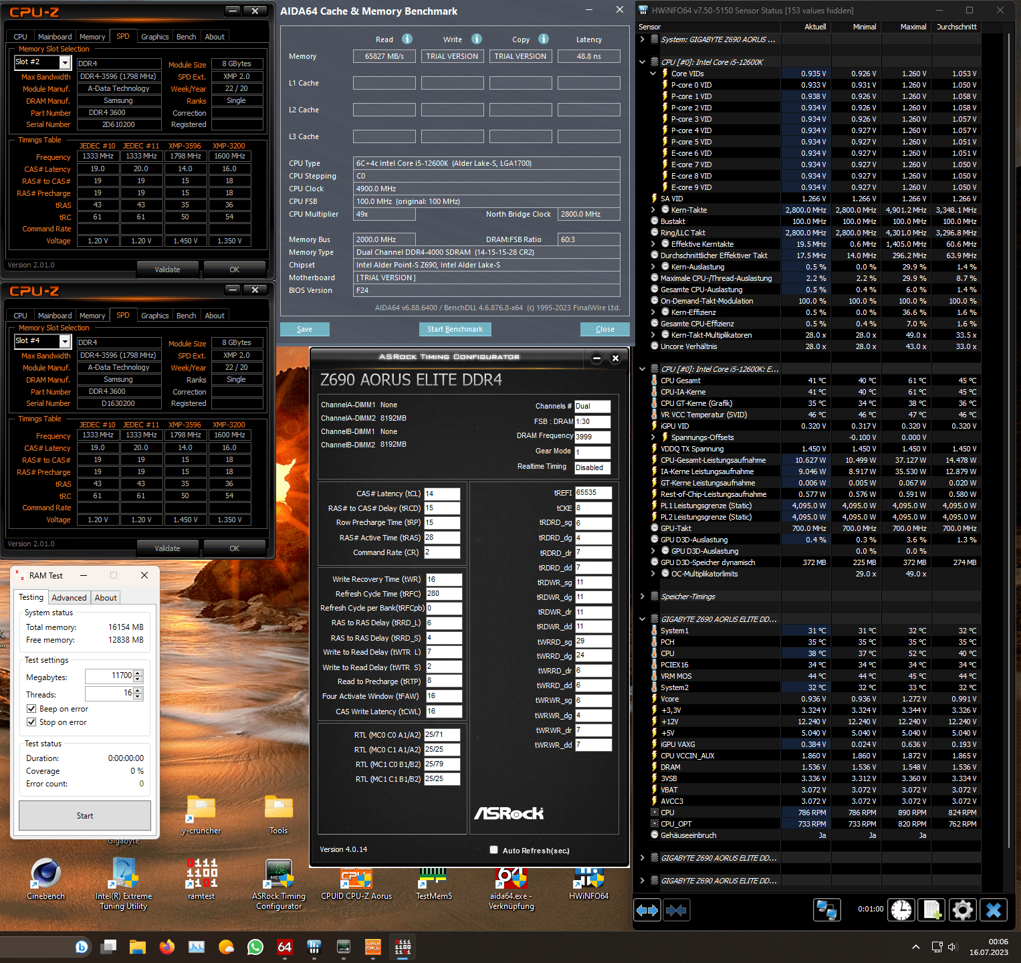Switch to Mainboard tab in Slot #2 CPU-Z

pyautogui.click(x=55, y=37)
